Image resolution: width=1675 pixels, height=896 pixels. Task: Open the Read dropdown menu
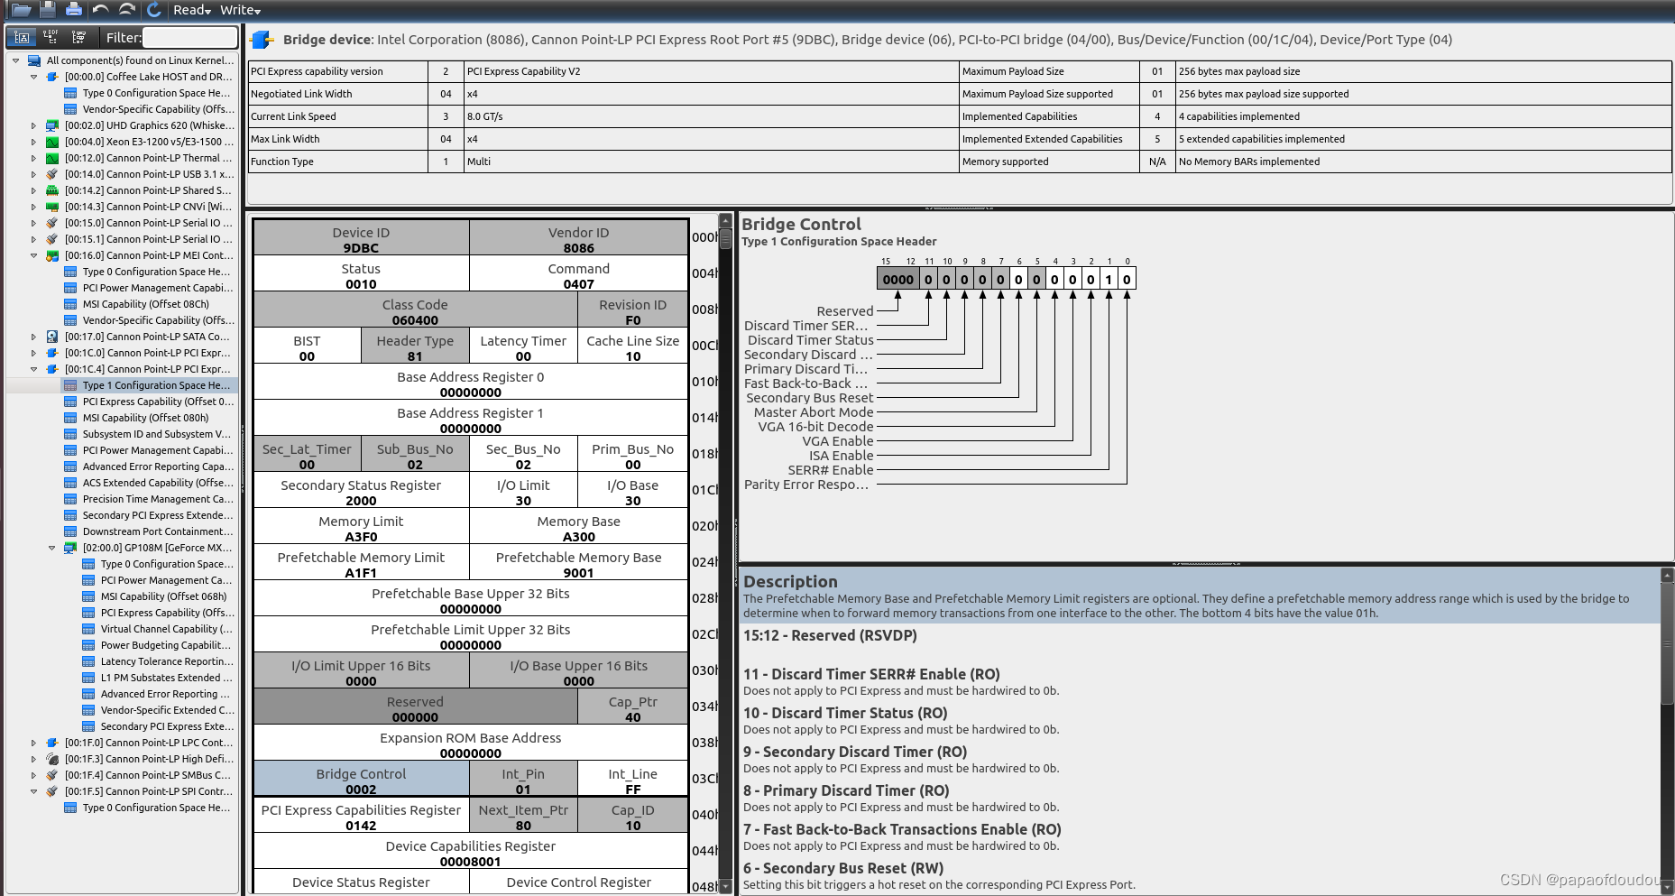pos(192,10)
